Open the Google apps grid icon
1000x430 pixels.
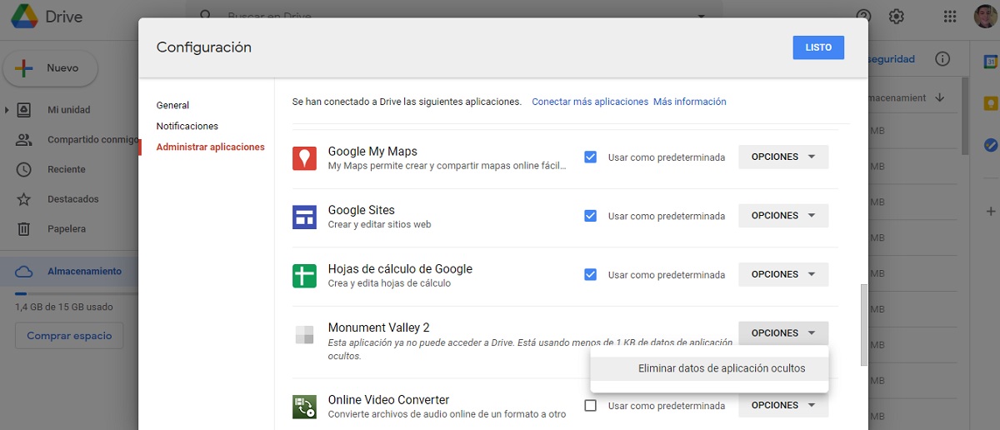pos(949,17)
